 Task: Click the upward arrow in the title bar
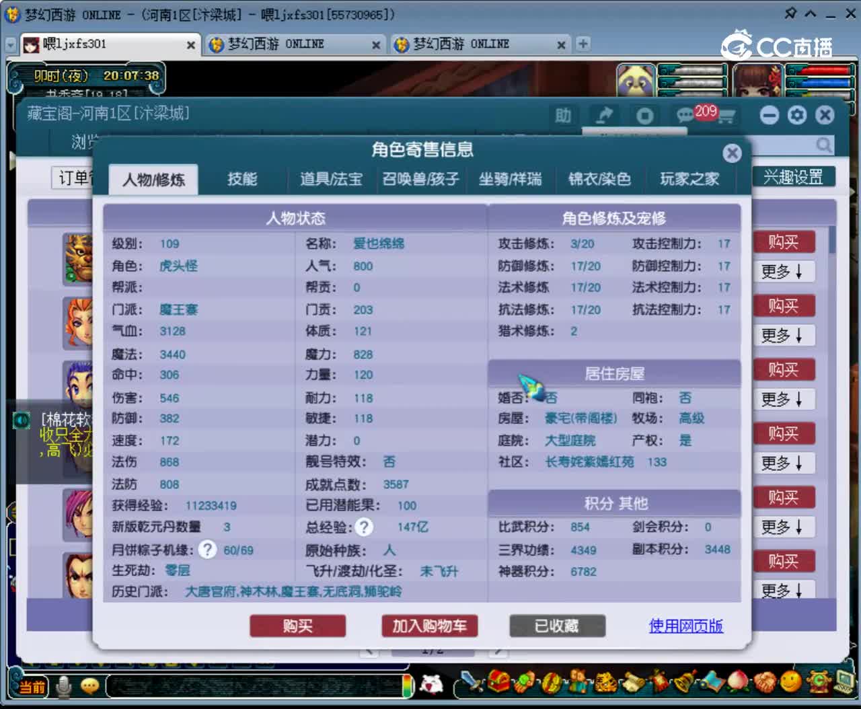811,13
